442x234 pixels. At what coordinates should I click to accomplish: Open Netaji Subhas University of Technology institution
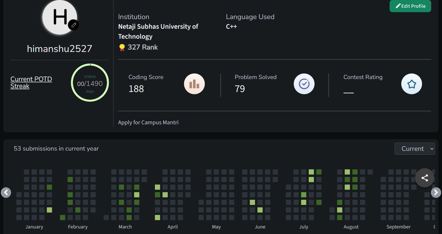[x=158, y=32]
